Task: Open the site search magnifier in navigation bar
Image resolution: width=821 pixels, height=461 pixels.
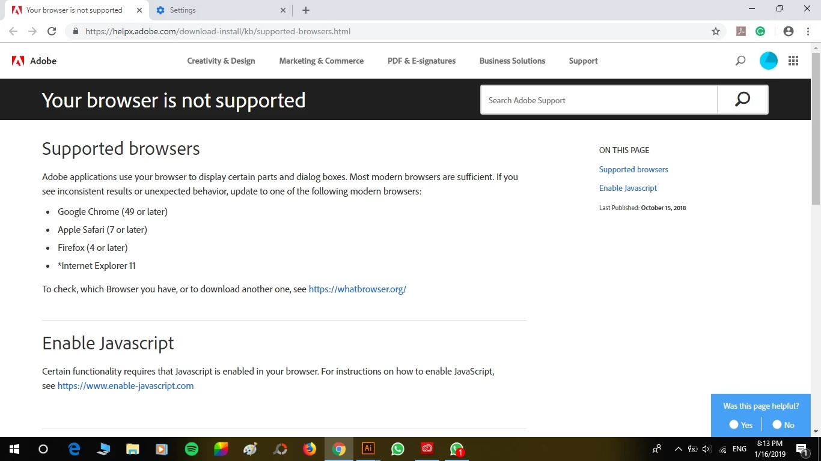Action: [740, 61]
